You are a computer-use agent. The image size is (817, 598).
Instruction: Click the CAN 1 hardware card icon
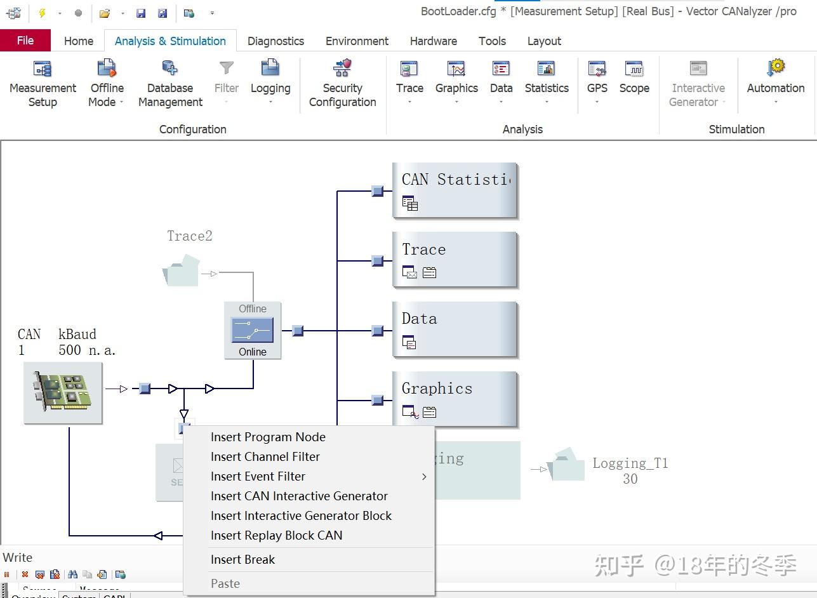[x=63, y=393]
